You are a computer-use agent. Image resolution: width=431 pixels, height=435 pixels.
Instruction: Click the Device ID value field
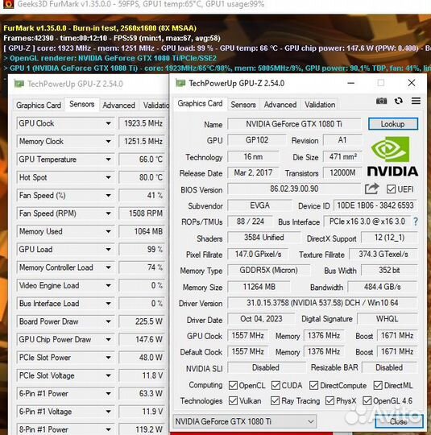[x=375, y=205]
